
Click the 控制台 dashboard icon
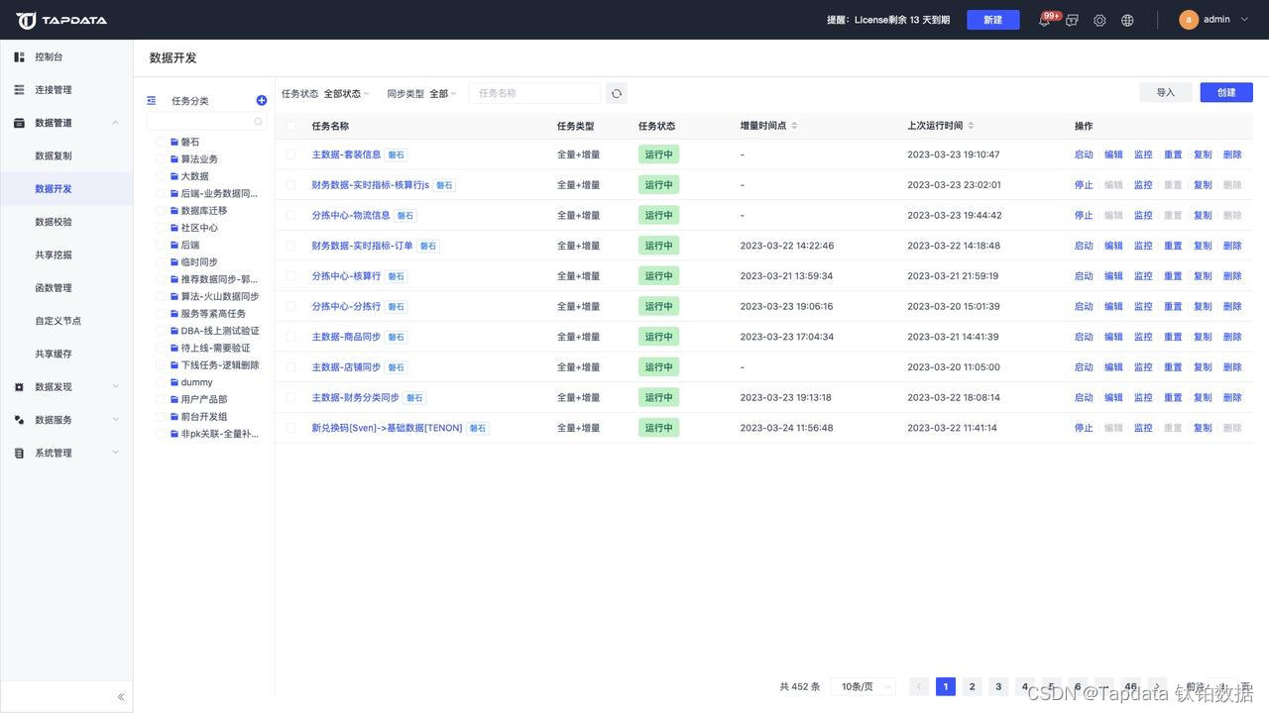pyautogui.click(x=19, y=57)
